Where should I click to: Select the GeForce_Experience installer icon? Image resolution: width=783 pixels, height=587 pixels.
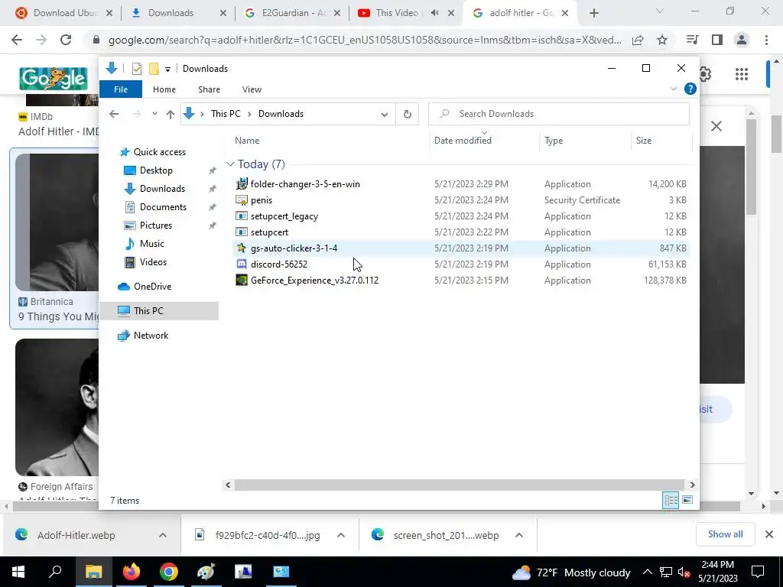tap(242, 280)
